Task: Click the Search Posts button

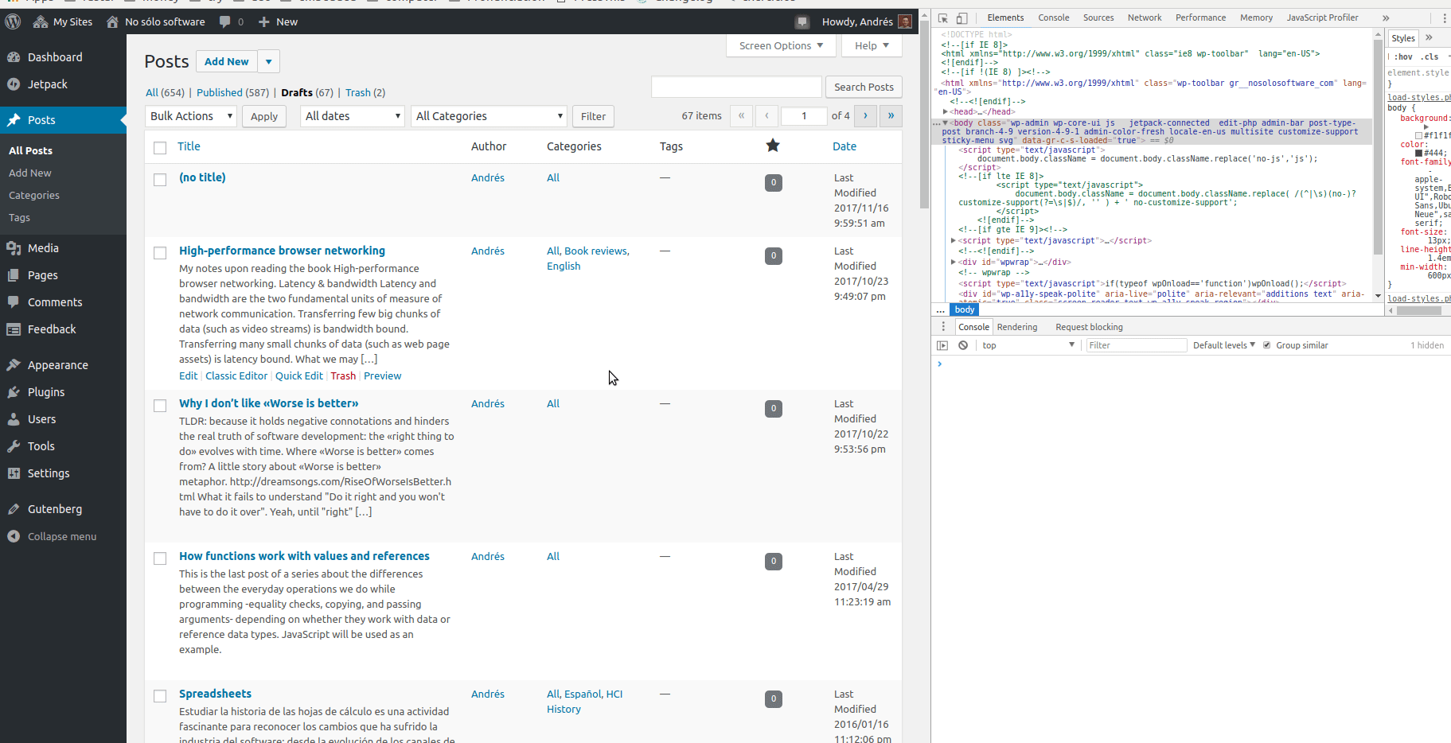Action: tap(863, 87)
